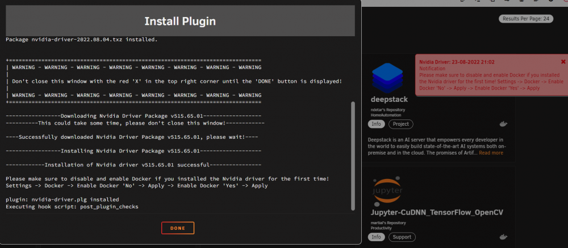Open Info for Jupyter-CuDNN_TensorFlow_OpenCV
Viewport: 568px width, 248px height.
377,237
